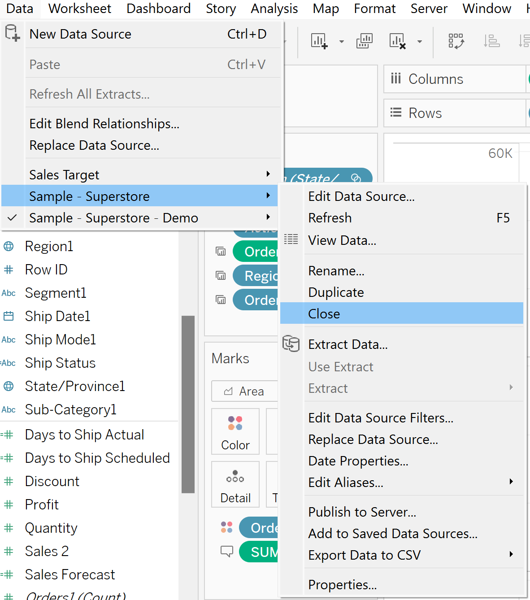Click the Detail card in Marks
Image resolution: width=530 pixels, height=600 pixels.
235,484
